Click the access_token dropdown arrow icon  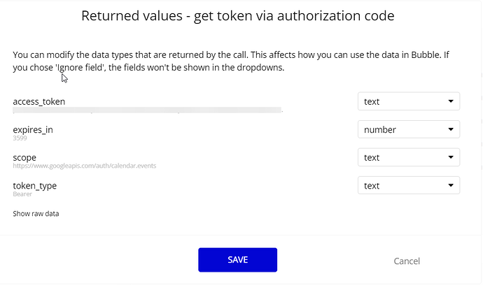(x=450, y=101)
